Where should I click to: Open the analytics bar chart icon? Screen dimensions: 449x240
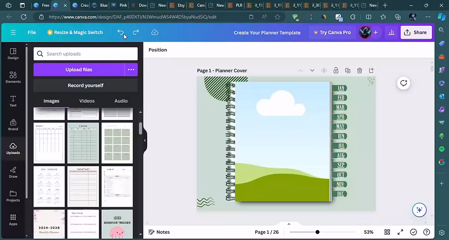click(x=391, y=32)
